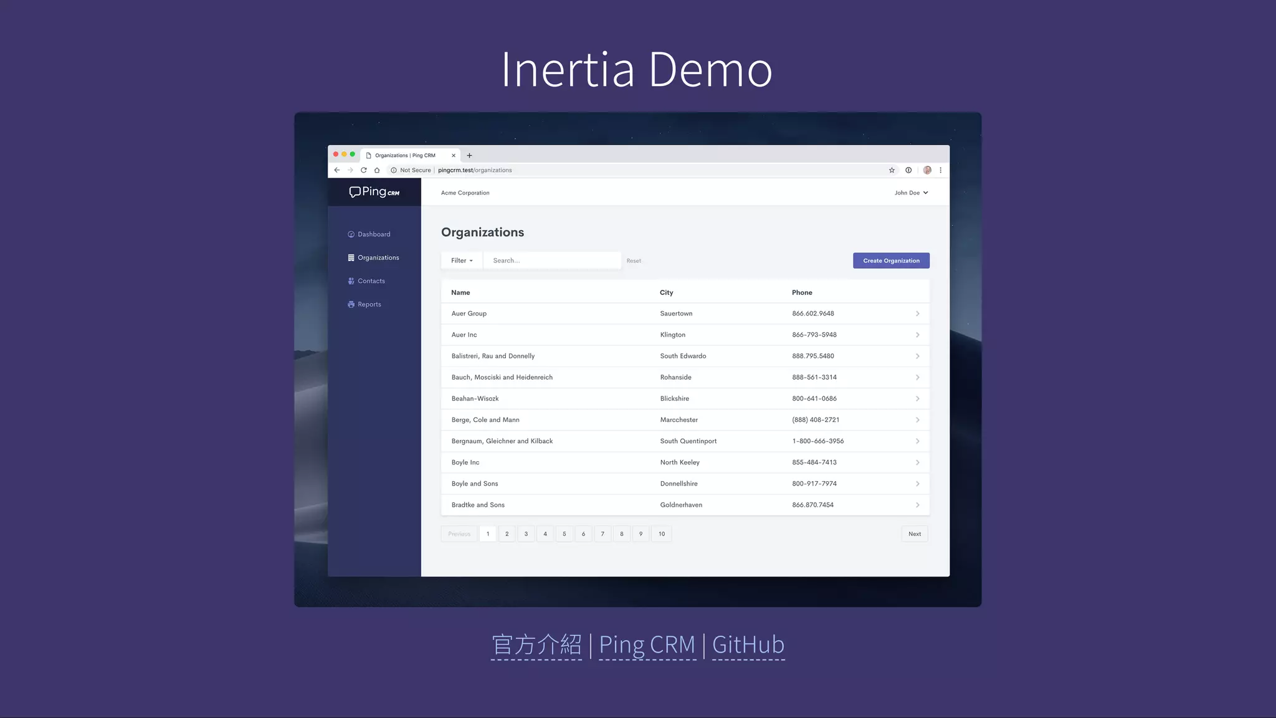Open the GitHub link
This screenshot has width=1276, height=718.
coord(748,645)
